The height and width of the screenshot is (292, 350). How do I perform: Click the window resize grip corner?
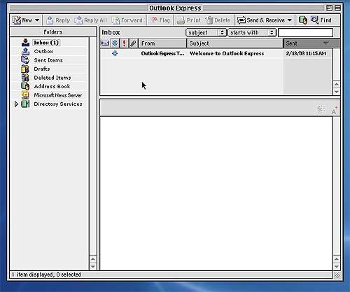click(x=337, y=275)
